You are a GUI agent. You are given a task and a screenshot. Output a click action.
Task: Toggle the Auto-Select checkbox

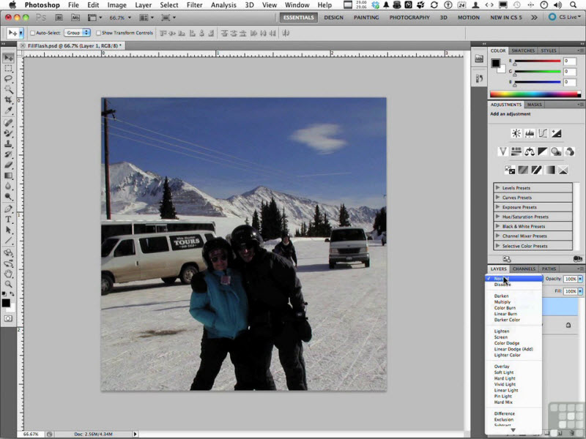click(32, 33)
